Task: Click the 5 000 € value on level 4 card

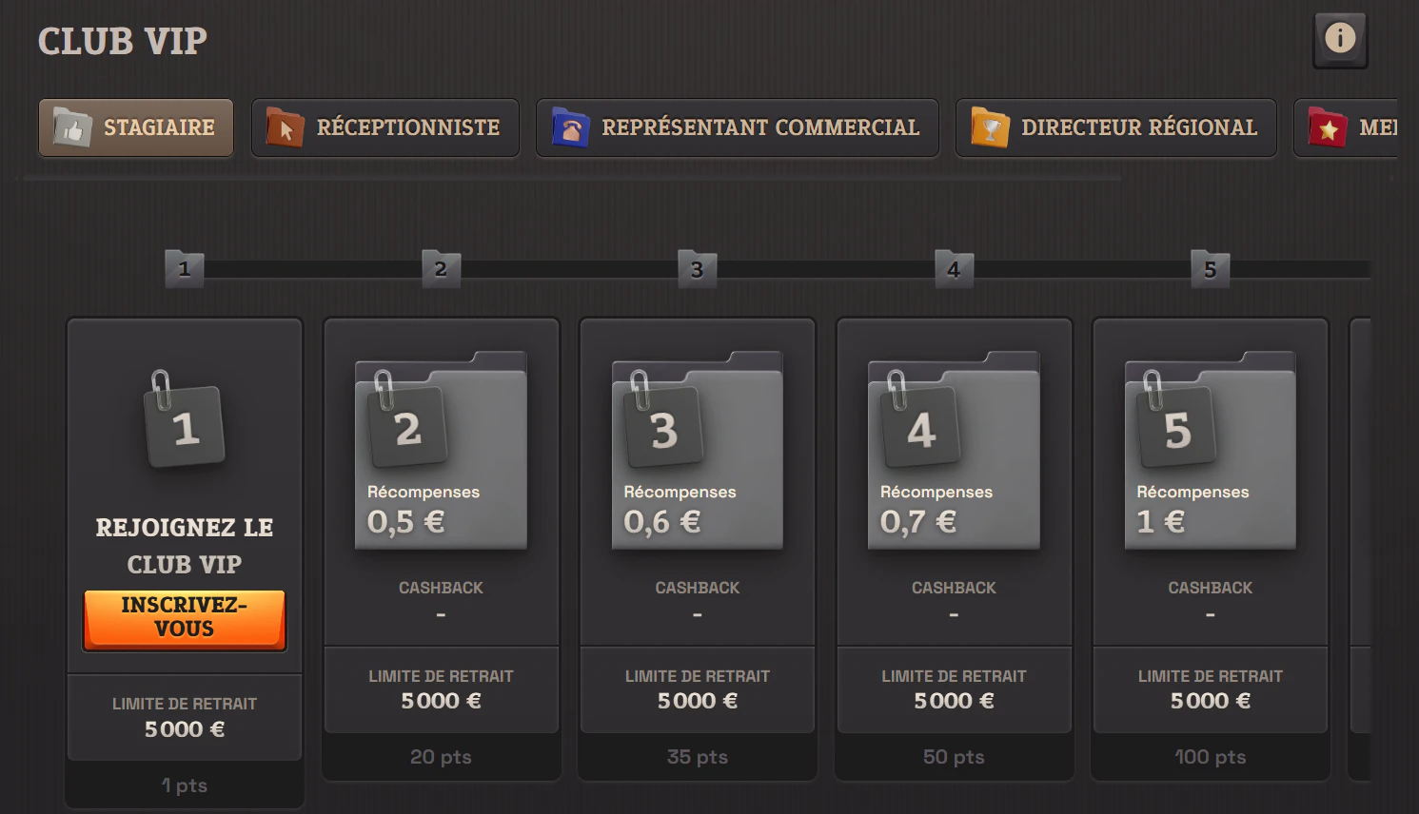Action: (x=954, y=701)
